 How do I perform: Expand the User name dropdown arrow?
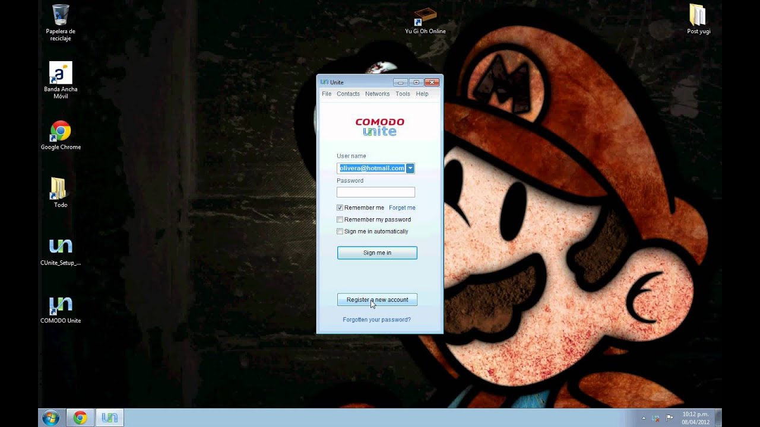pyautogui.click(x=410, y=168)
